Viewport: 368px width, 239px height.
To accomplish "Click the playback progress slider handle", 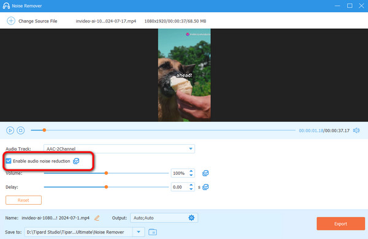I will (x=44, y=130).
